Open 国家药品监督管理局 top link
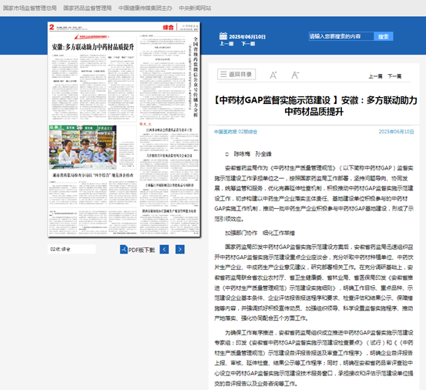The height and width of the screenshot is (390, 426). 88,8
